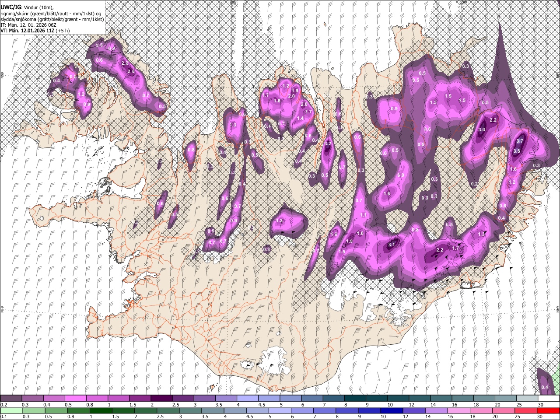The height and width of the screenshot is (420, 560).
Task: Select the green rain swatch between 0.5 and 0.8
Action: click(56, 410)
